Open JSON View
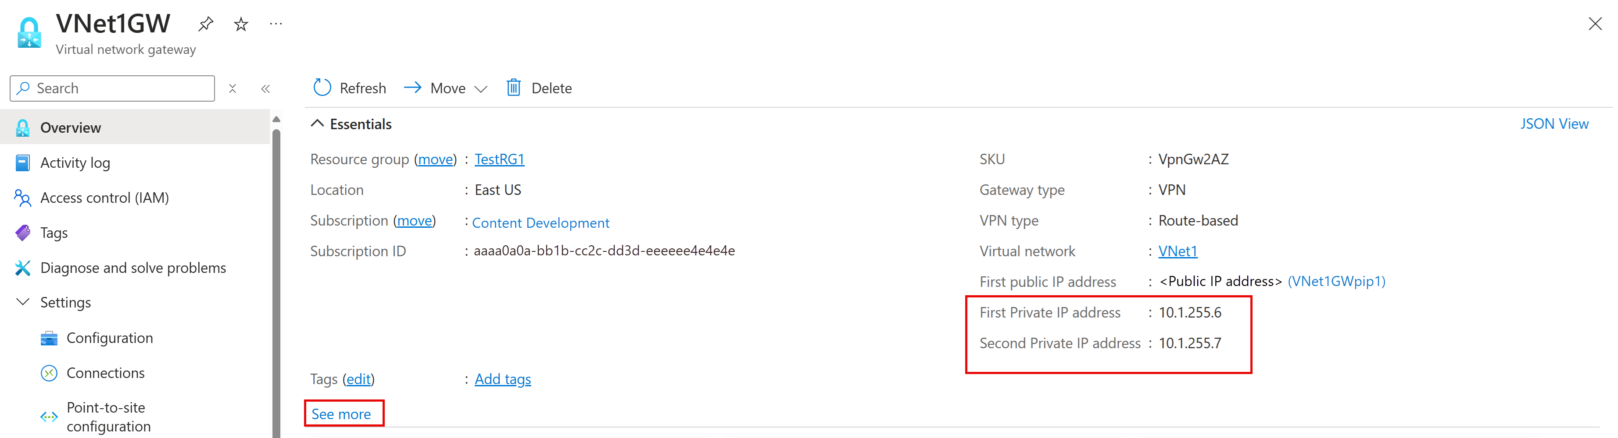Image resolution: width=1618 pixels, height=438 pixels. point(1554,124)
